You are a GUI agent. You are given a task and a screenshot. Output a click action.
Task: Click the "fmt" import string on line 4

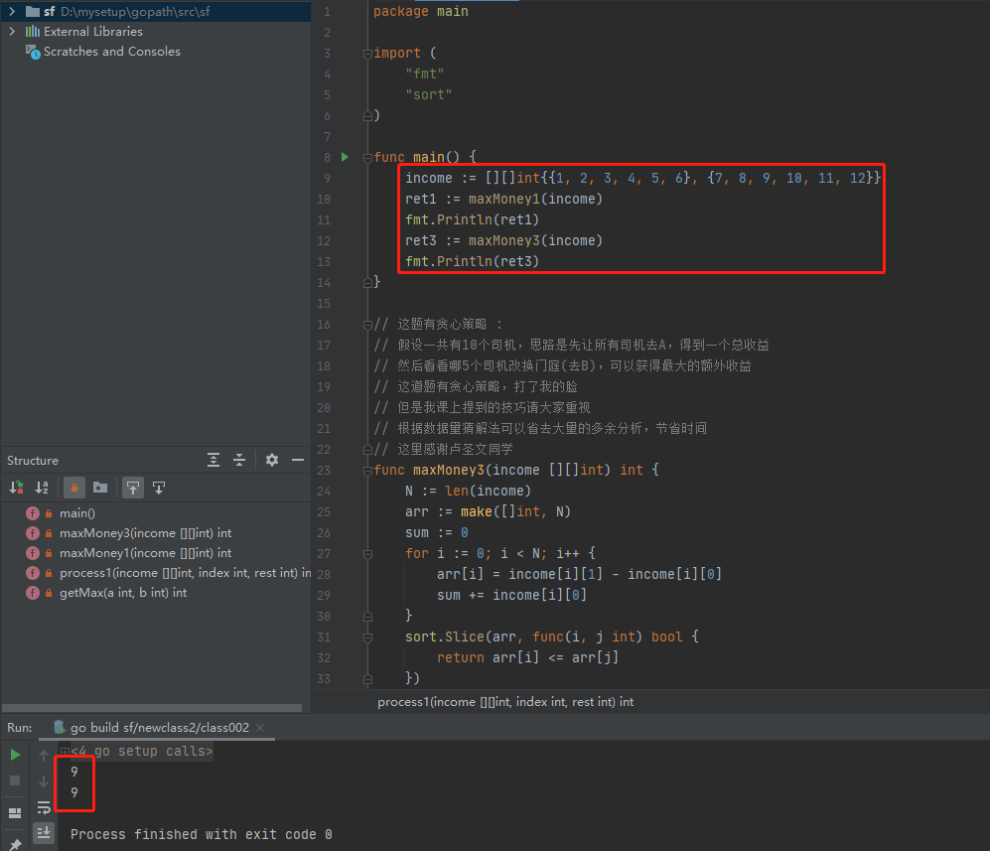pyautogui.click(x=425, y=73)
